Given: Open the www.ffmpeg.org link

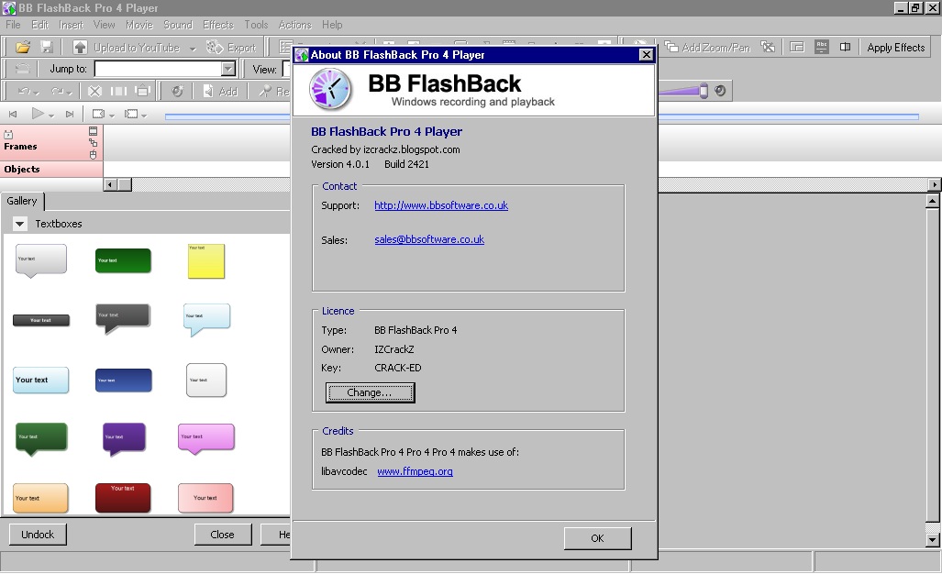Looking at the screenshot, I should pyautogui.click(x=416, y=471).
